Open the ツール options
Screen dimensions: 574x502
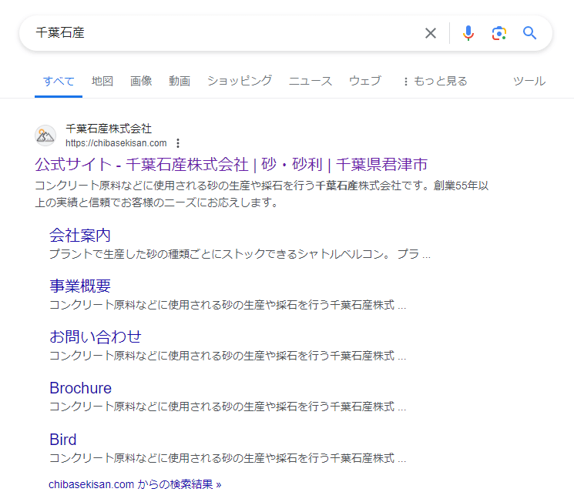tap(529, 81)
